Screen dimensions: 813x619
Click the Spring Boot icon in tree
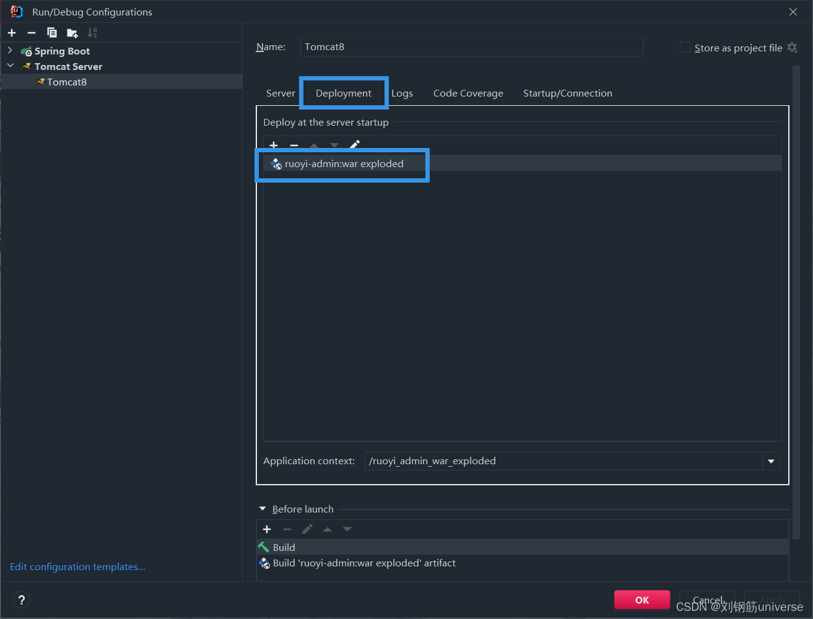[27, 51]
